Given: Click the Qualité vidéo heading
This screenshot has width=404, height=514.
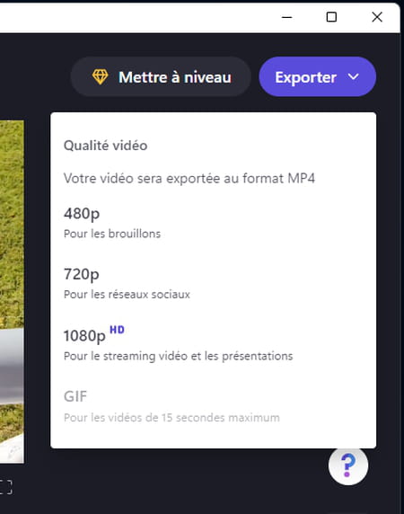Looking at the screenshot, I should pos(105,146).
